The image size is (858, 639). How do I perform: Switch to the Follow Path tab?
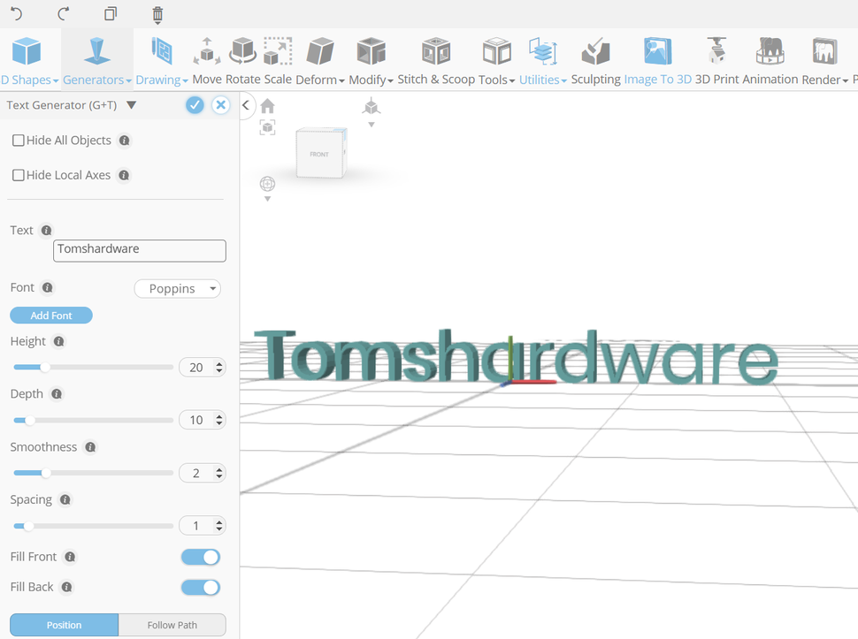pos(172,625)
